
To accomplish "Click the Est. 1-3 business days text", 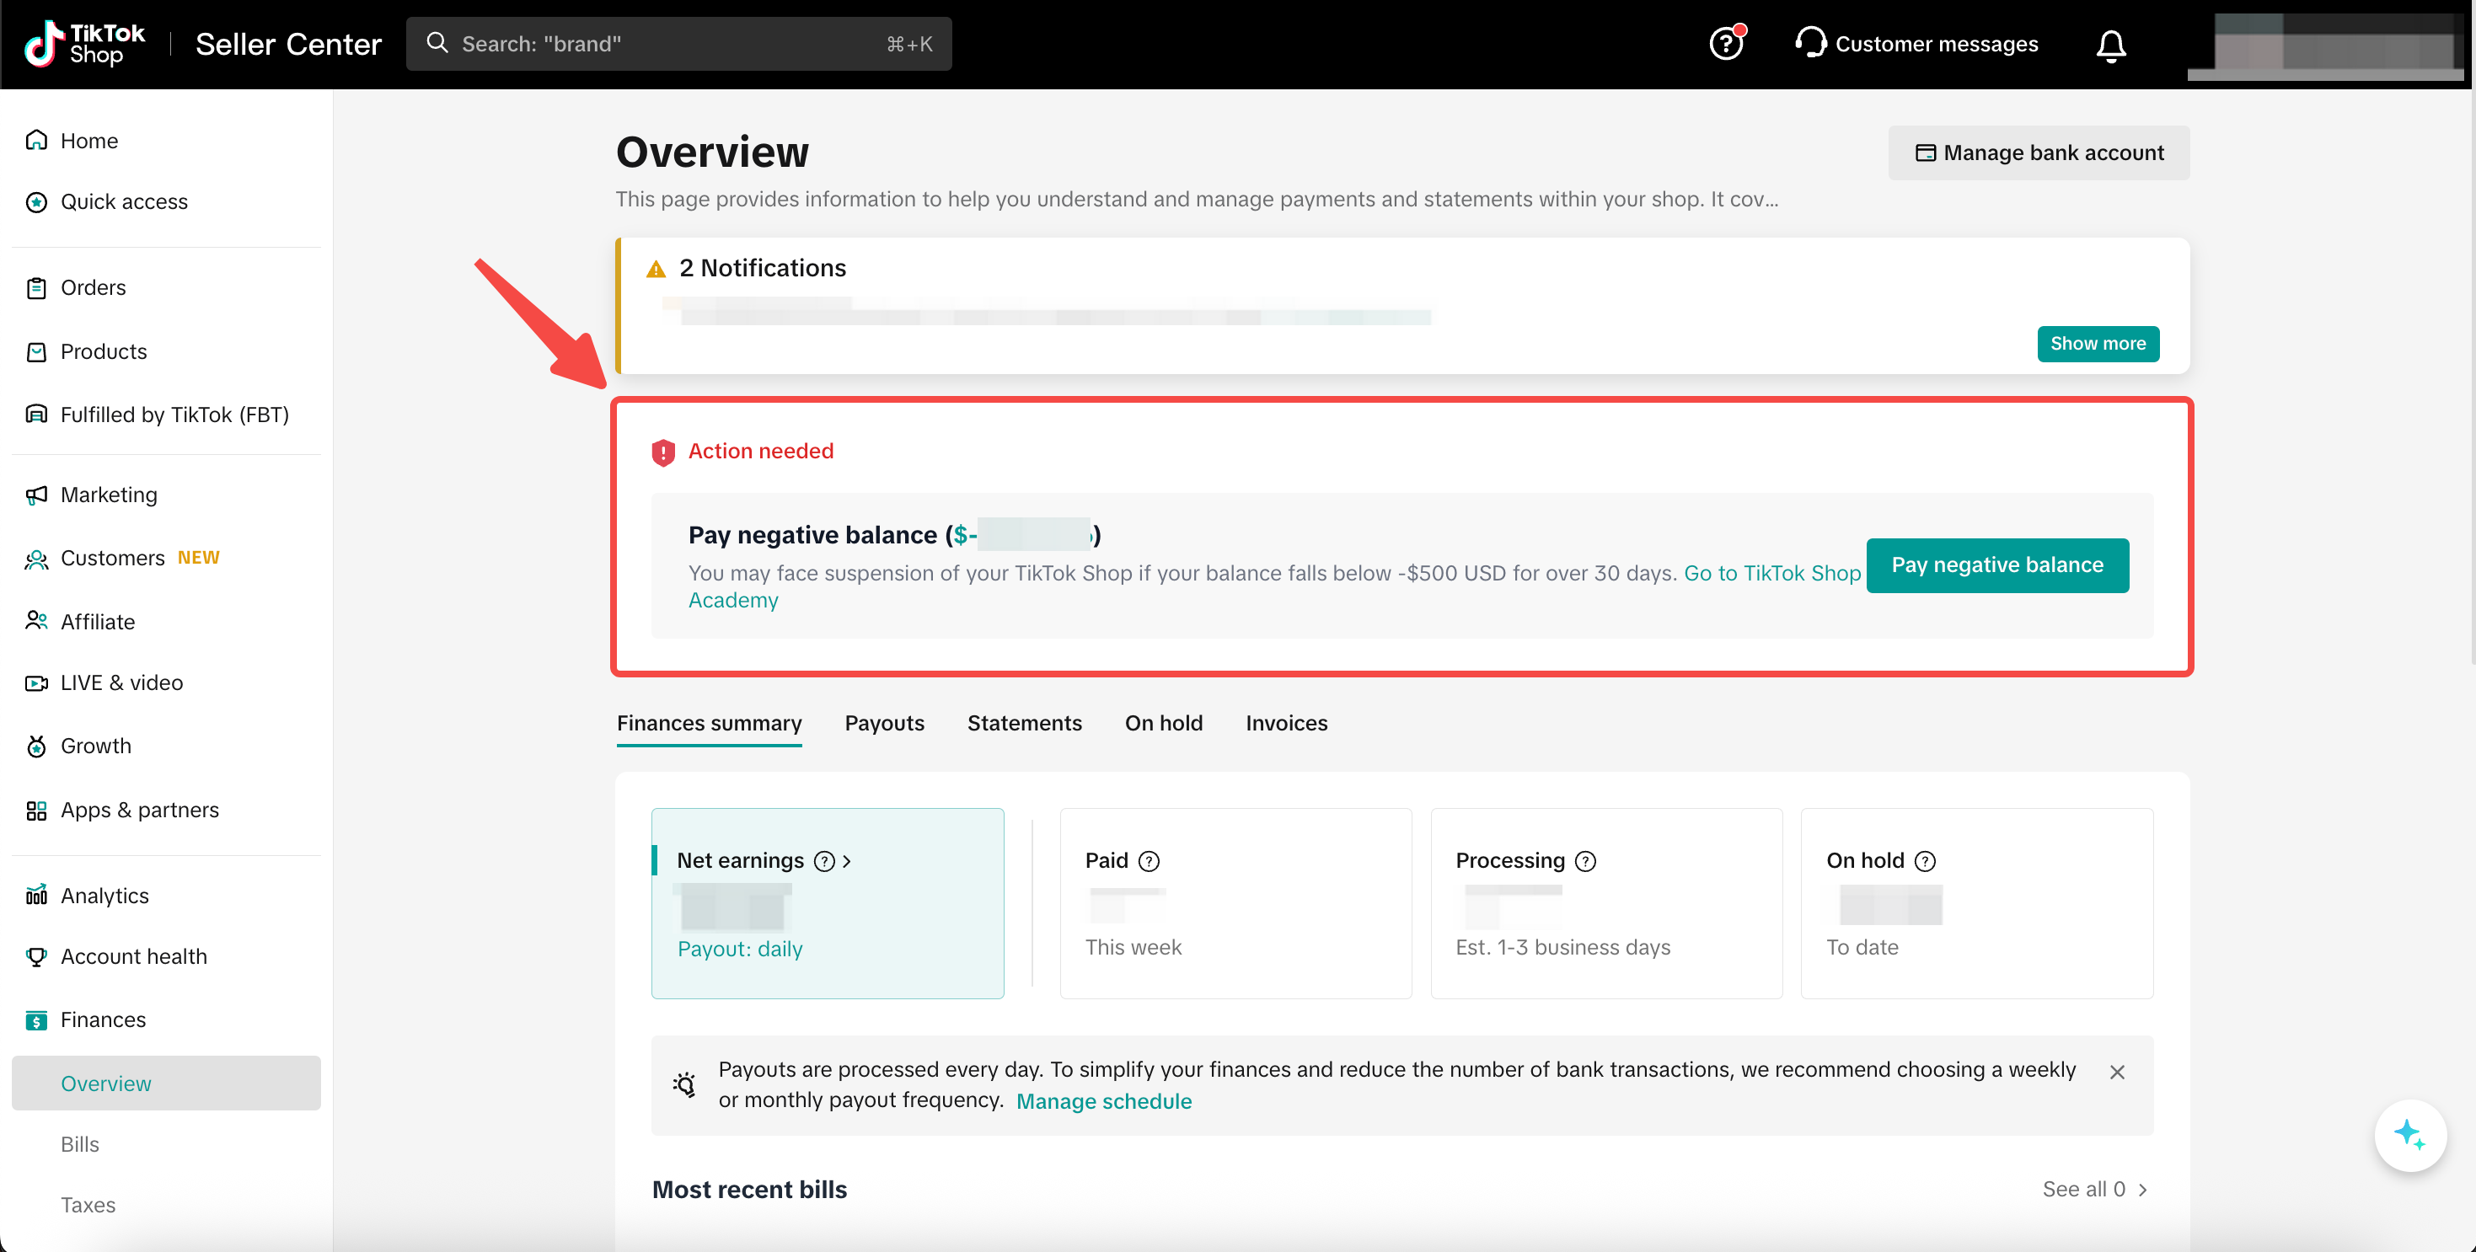I will pyautogui.click(x=1562, y=947).
